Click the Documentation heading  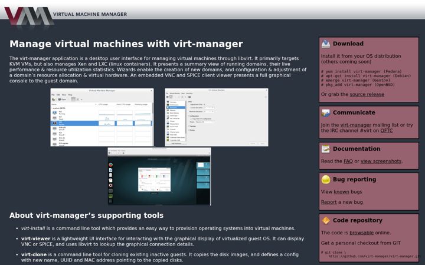pos(357,149)
